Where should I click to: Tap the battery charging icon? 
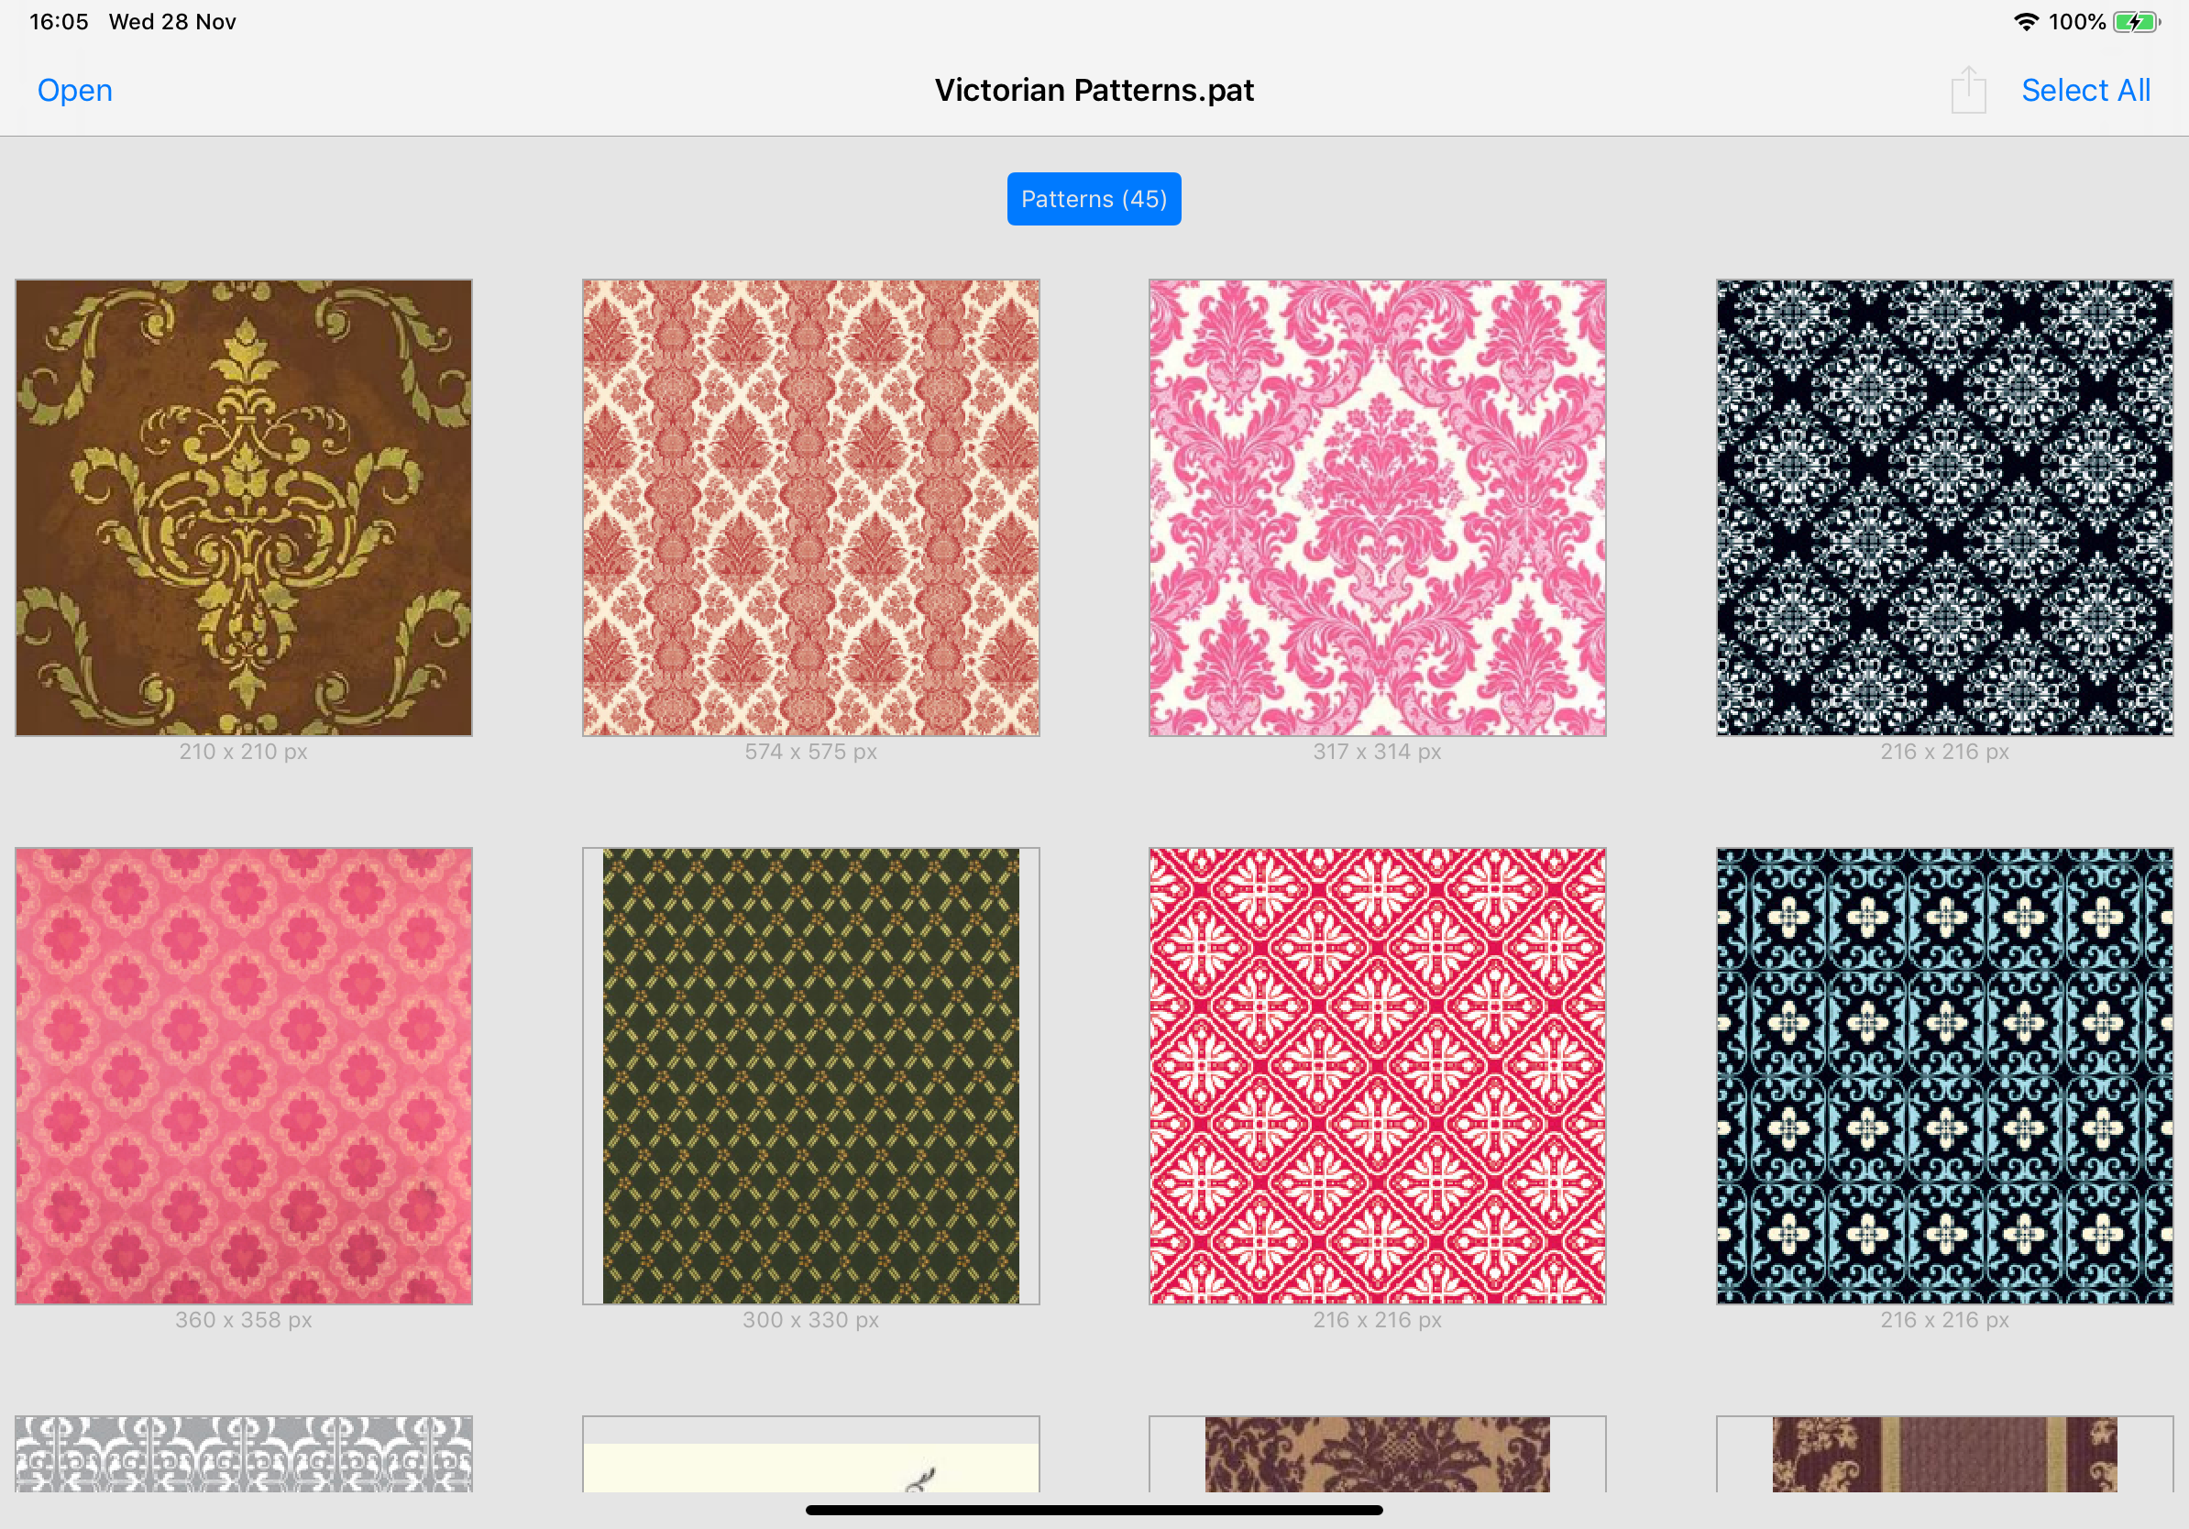click(2135, 22)
